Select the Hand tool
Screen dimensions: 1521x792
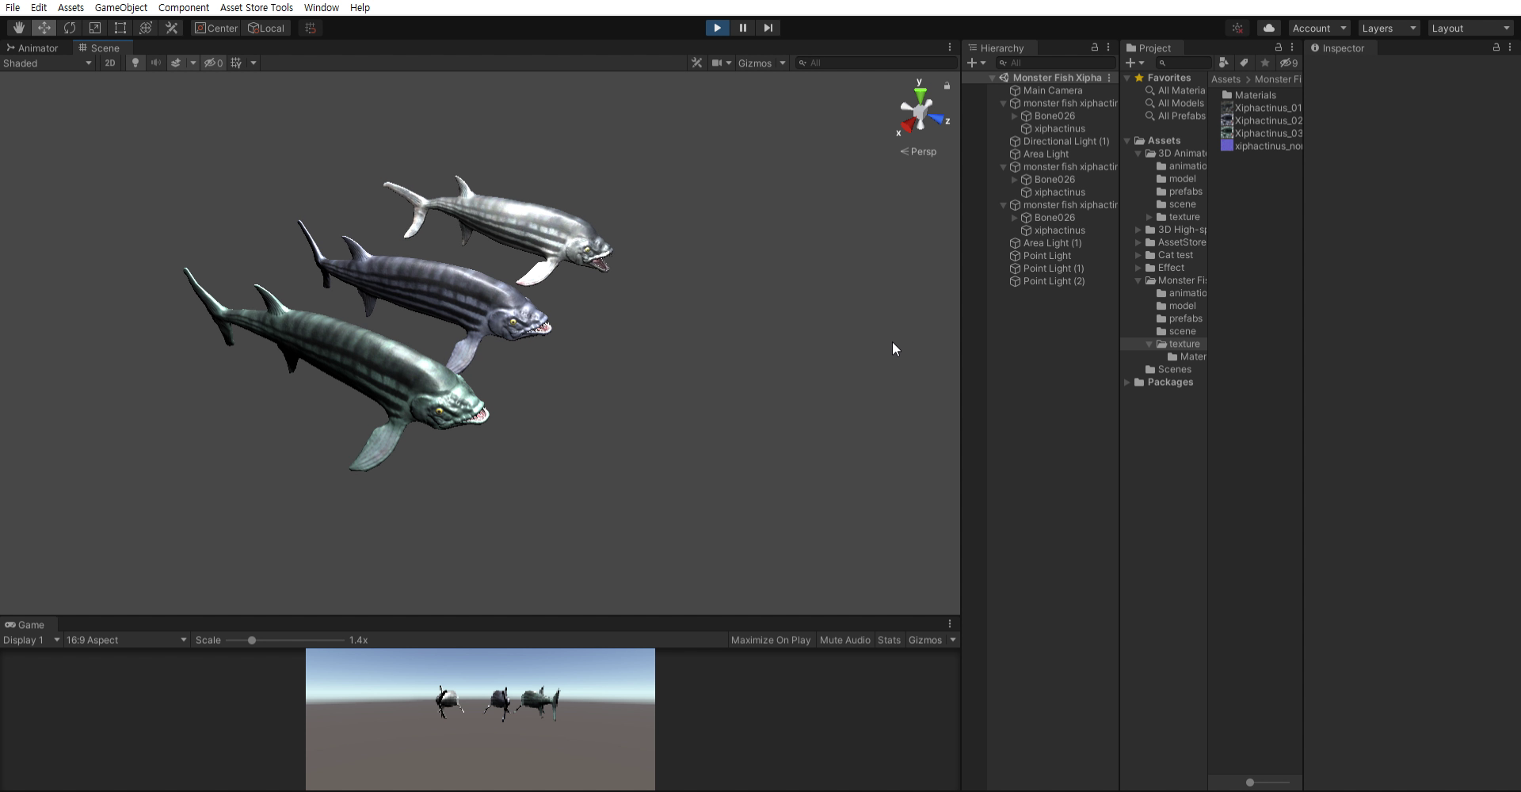(x=19, y=28)
